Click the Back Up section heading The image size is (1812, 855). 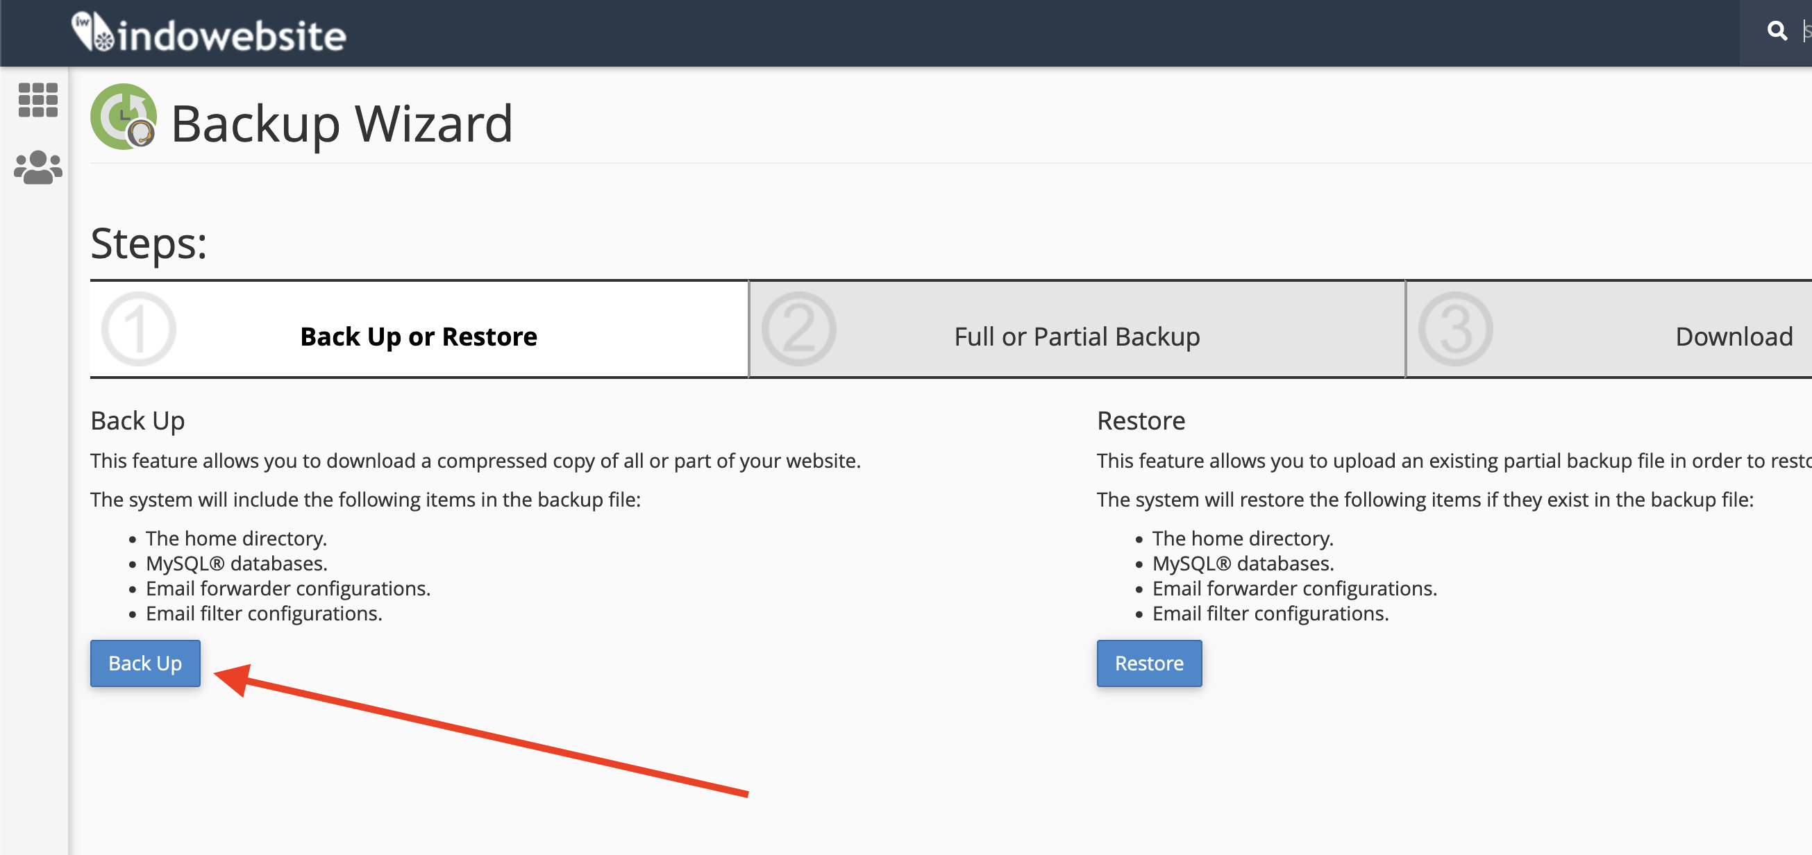click(137, 421)
